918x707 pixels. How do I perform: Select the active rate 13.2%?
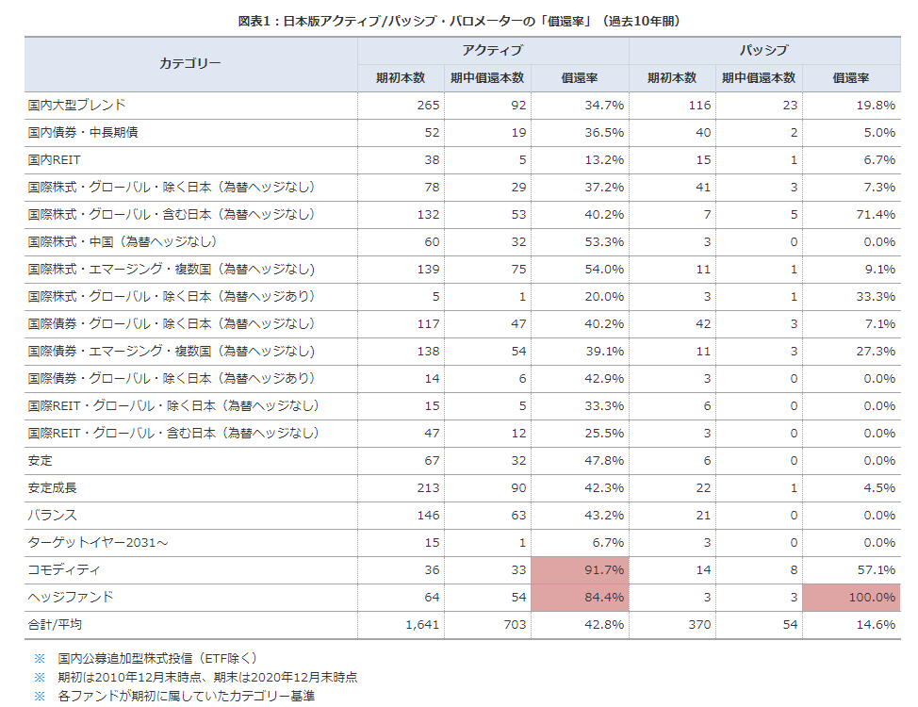click(x=604, y=160)
